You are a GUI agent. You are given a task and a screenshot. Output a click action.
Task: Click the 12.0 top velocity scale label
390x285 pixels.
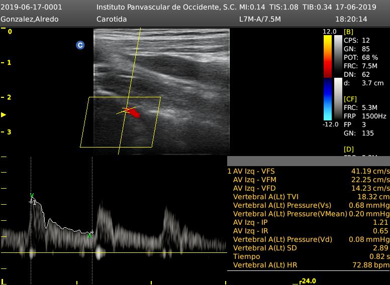pyautogui.click(x=330, y=32)
